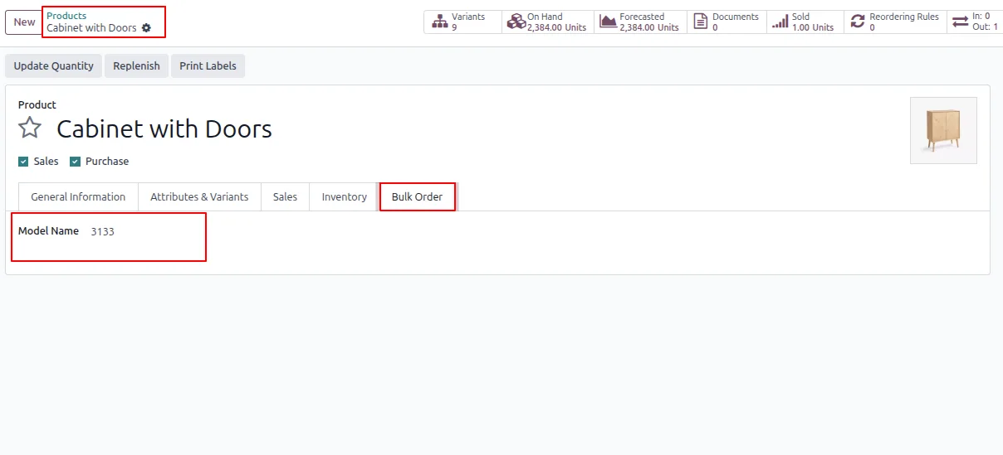Open the Variants stat button
1003x455 pixels.
(x=462, y=22)
